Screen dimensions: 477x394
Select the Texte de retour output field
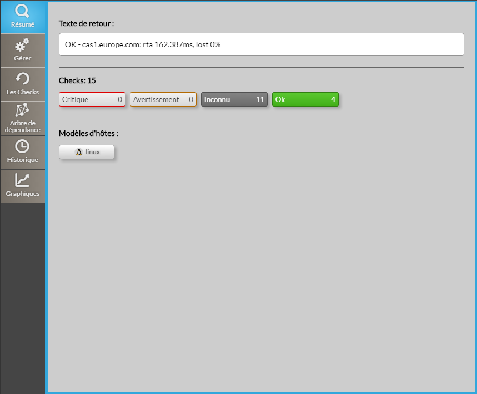262,44
